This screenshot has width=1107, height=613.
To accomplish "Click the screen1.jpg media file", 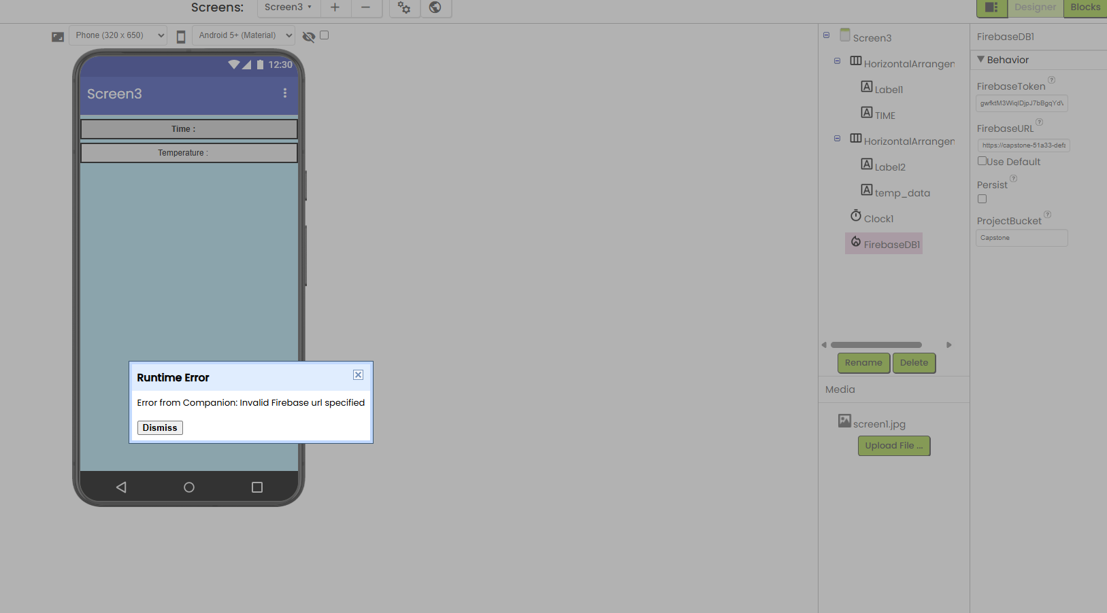I will (878, 424).
